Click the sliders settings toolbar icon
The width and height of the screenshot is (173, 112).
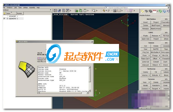tap(119, 11)
